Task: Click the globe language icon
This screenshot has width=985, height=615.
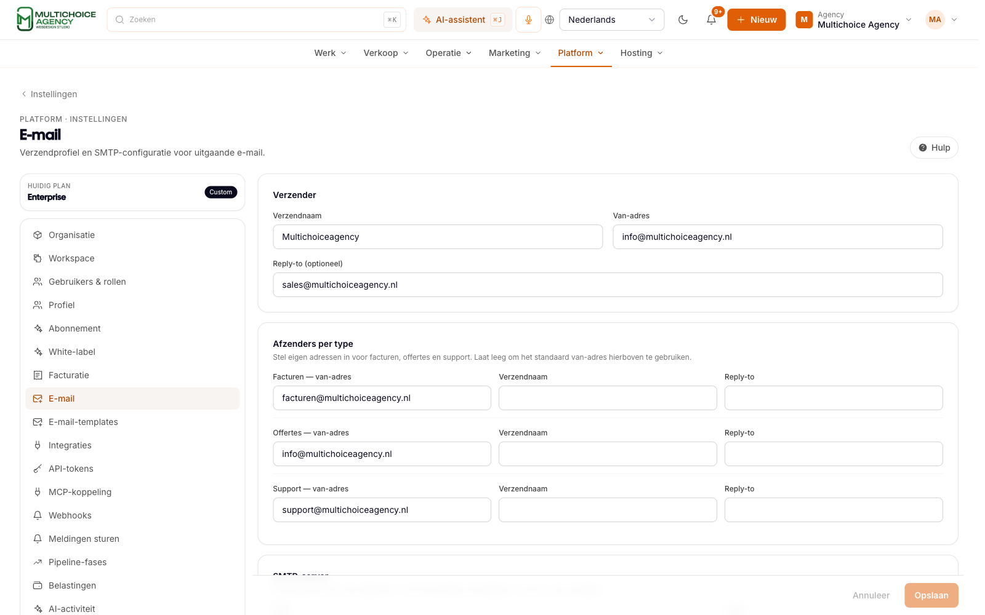Action: (550, 20)
